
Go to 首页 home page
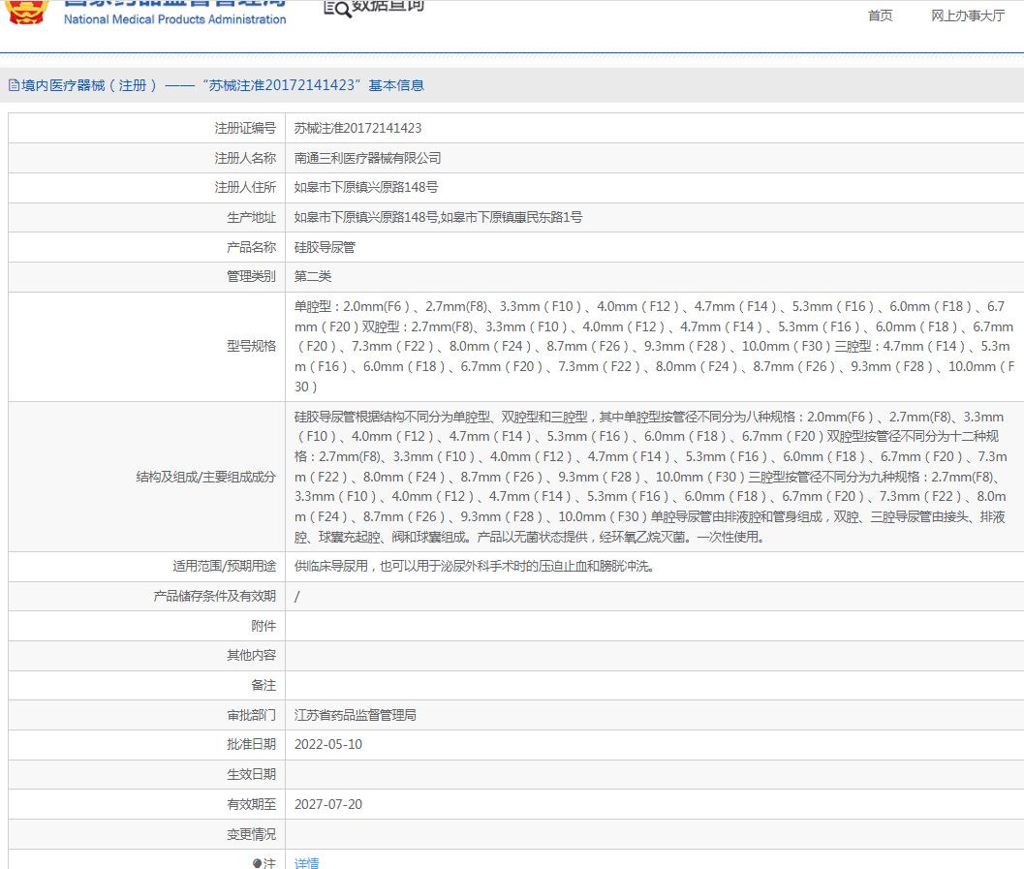pyautogui.click(x=880, y=16)
